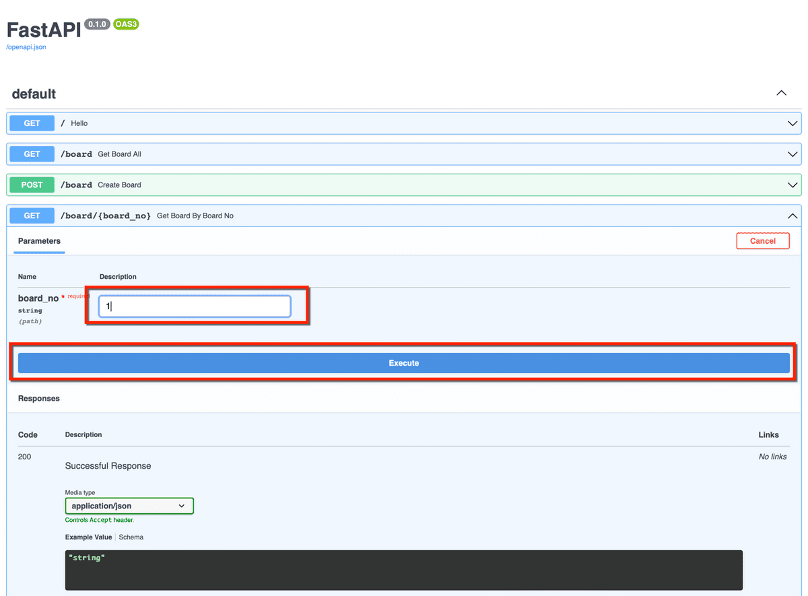Click the Get Board By Board No summary
Viewport: 808px width, 596px height.
195,216
